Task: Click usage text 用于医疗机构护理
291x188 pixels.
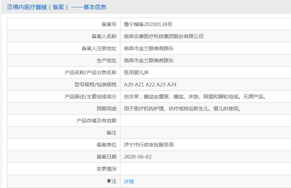Action: 183,109
